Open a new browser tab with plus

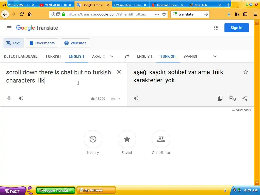[228, 5]
